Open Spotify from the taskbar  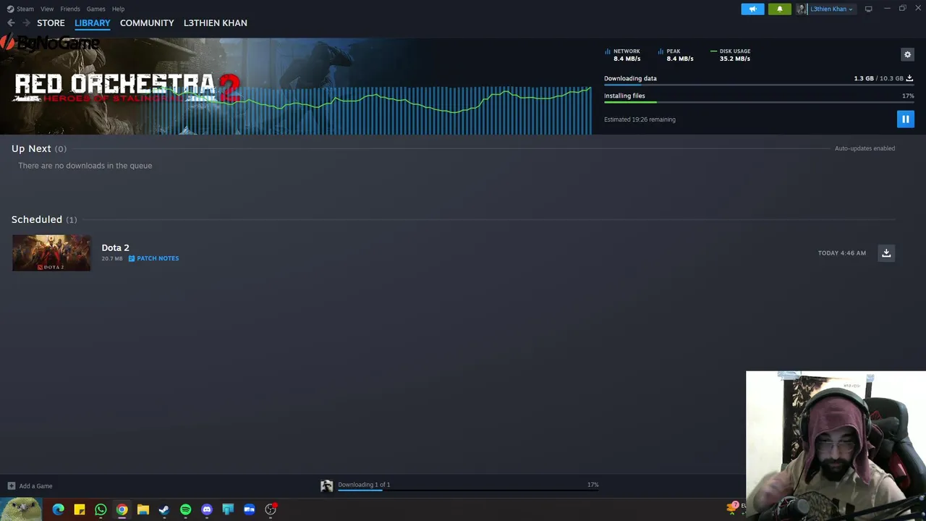tap(185, 509)
